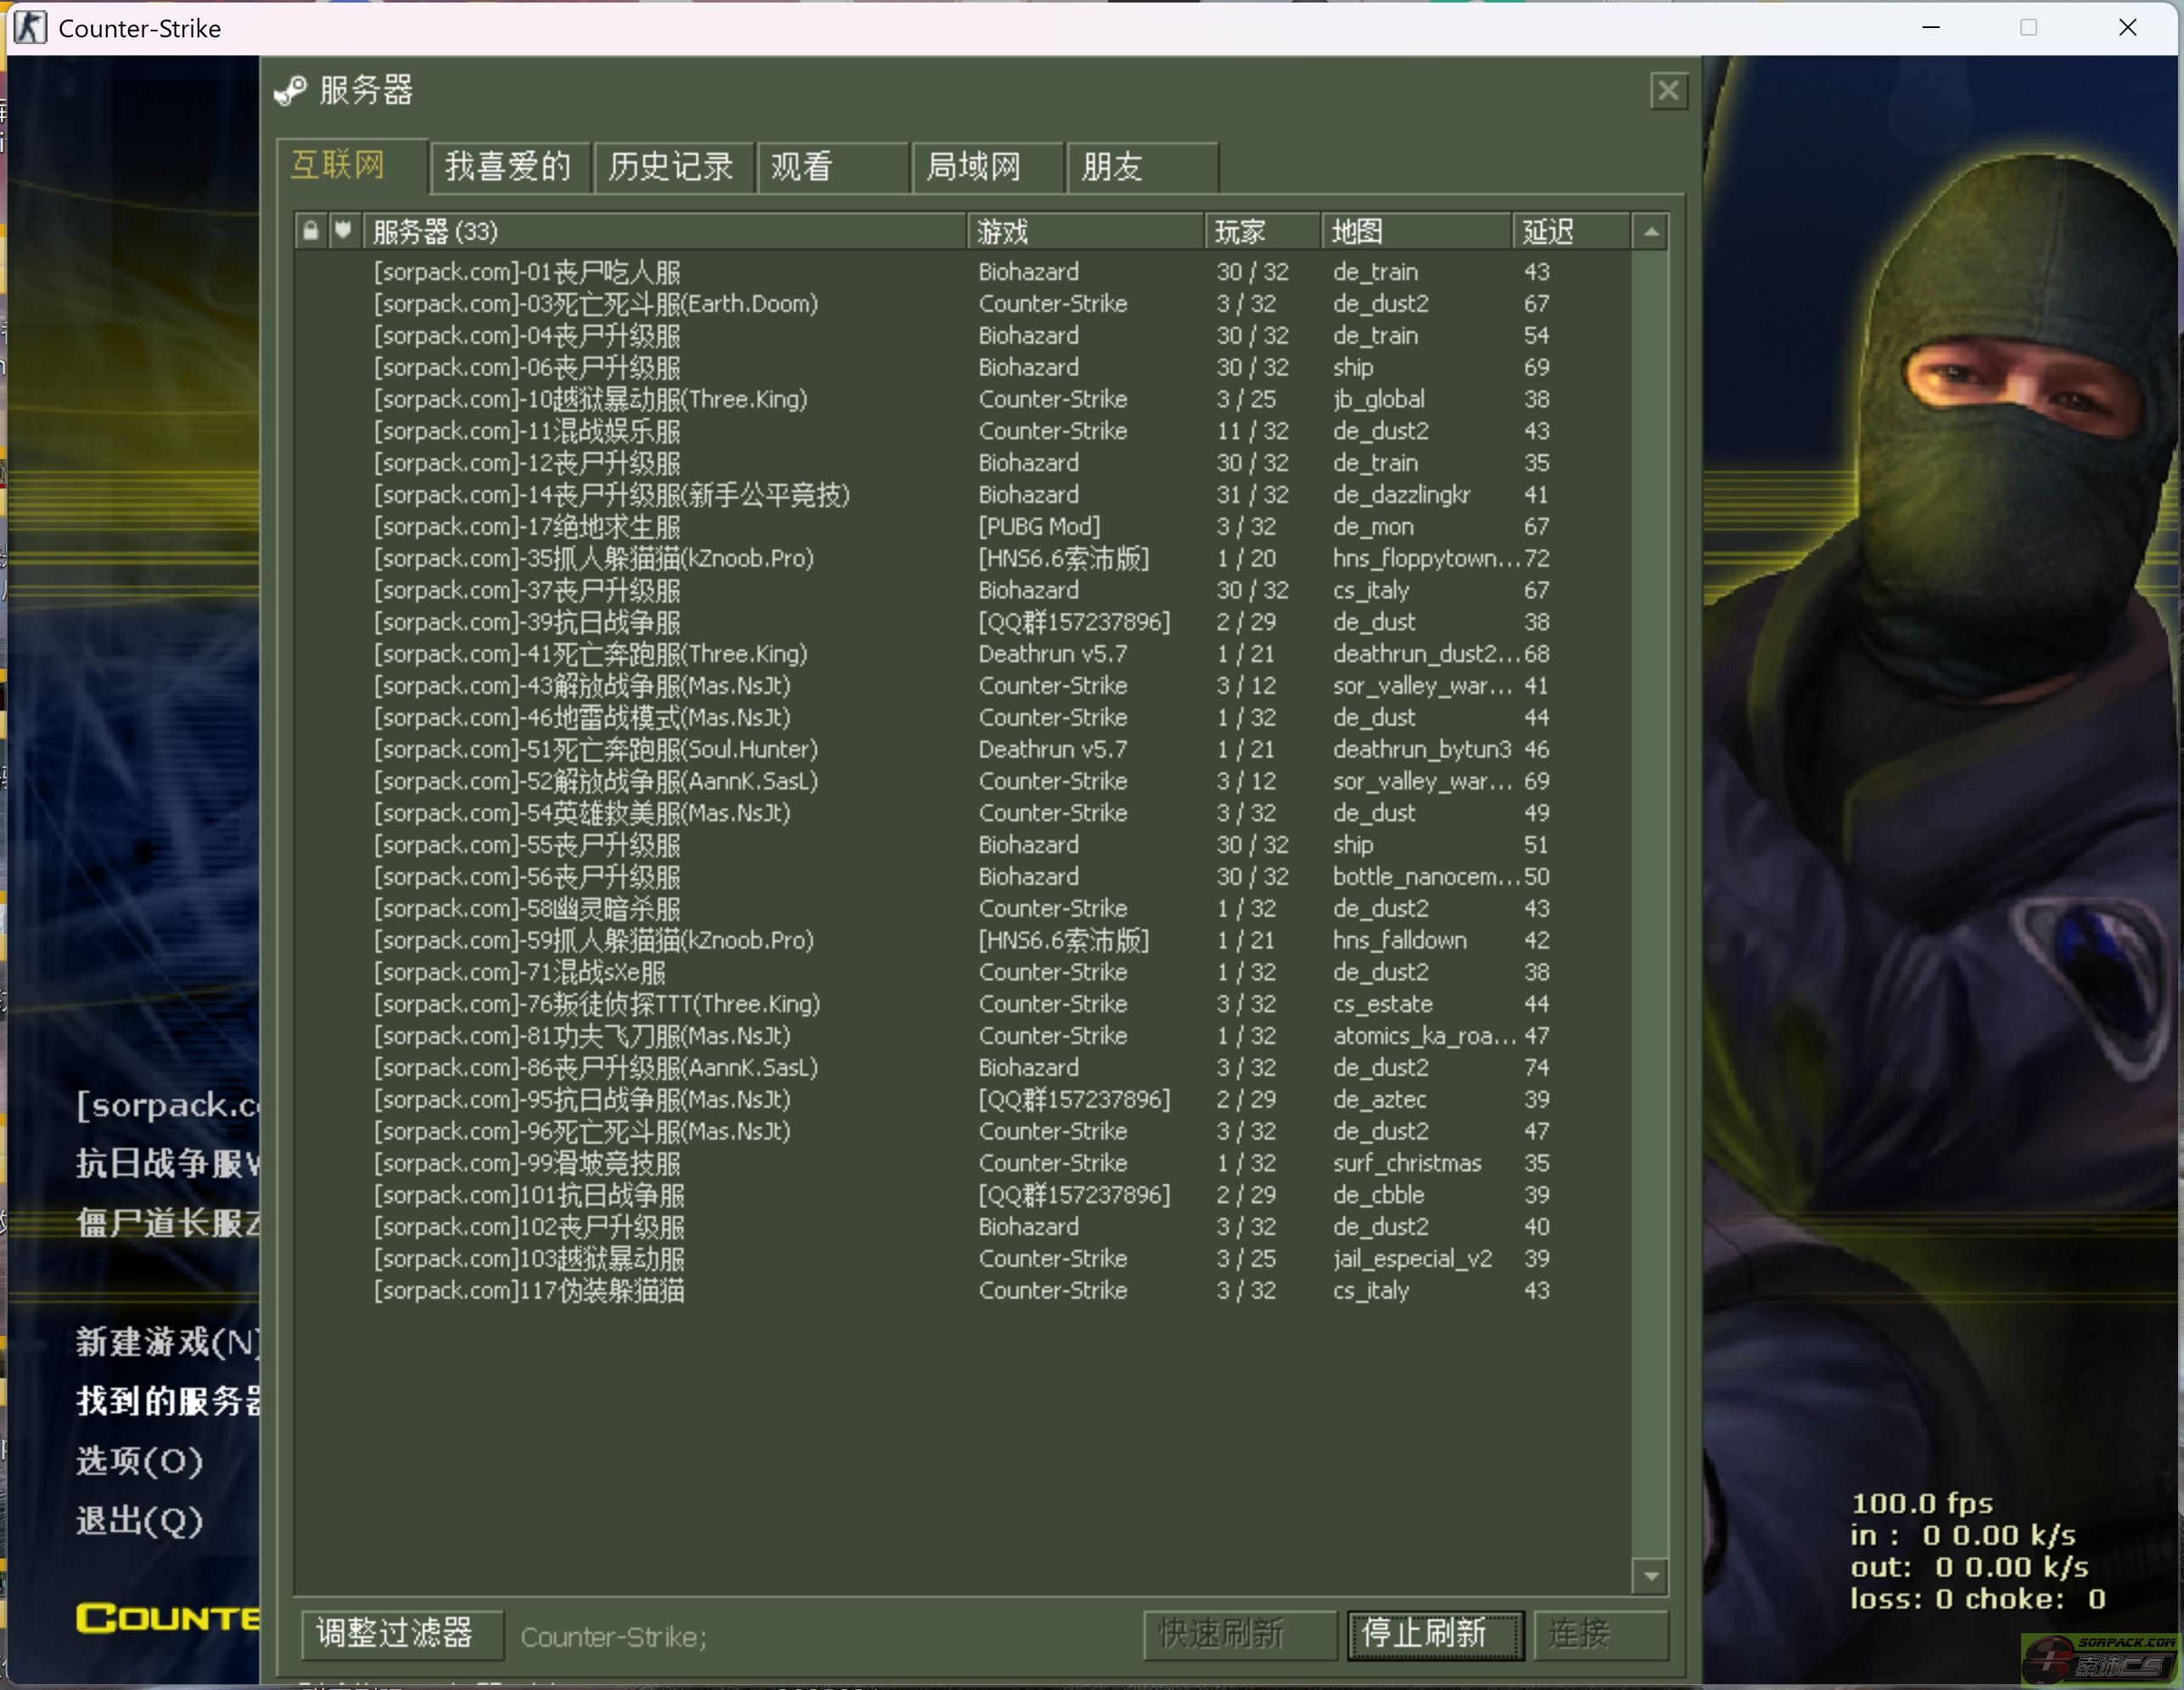Screen dimensions: 2184x1690
Task: Sort by 服务器 (33) column header
Action: click(665, 231)
